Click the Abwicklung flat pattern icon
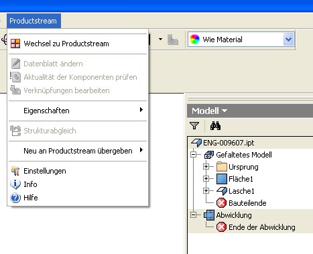The image size is (313, 254). [209, 215]
